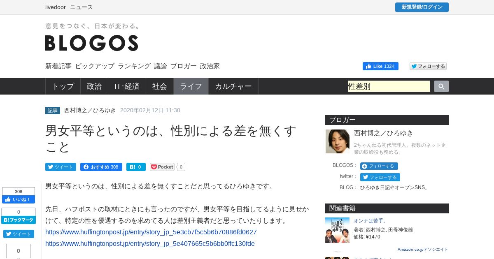The width and height of the screenshot is (494, 259).
Task: Click Twitter フォローする button in header
Action: pos(428,66)
